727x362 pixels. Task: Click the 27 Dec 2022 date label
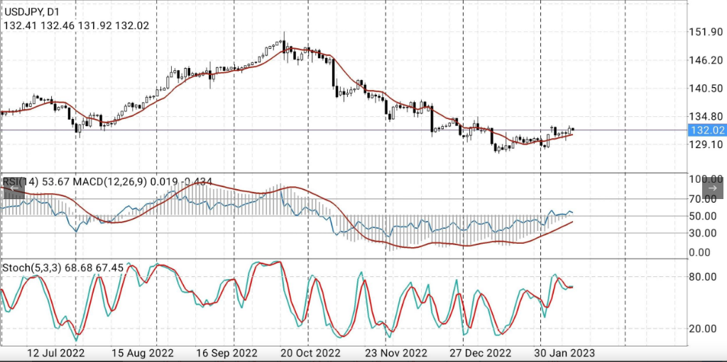[x=480, y=353]
